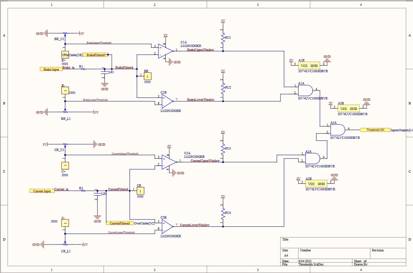The height and width of the screenshot is (273, 413).
Task: Click the BrakeUpperThreshold net label
Action: (x=99, y=43)
